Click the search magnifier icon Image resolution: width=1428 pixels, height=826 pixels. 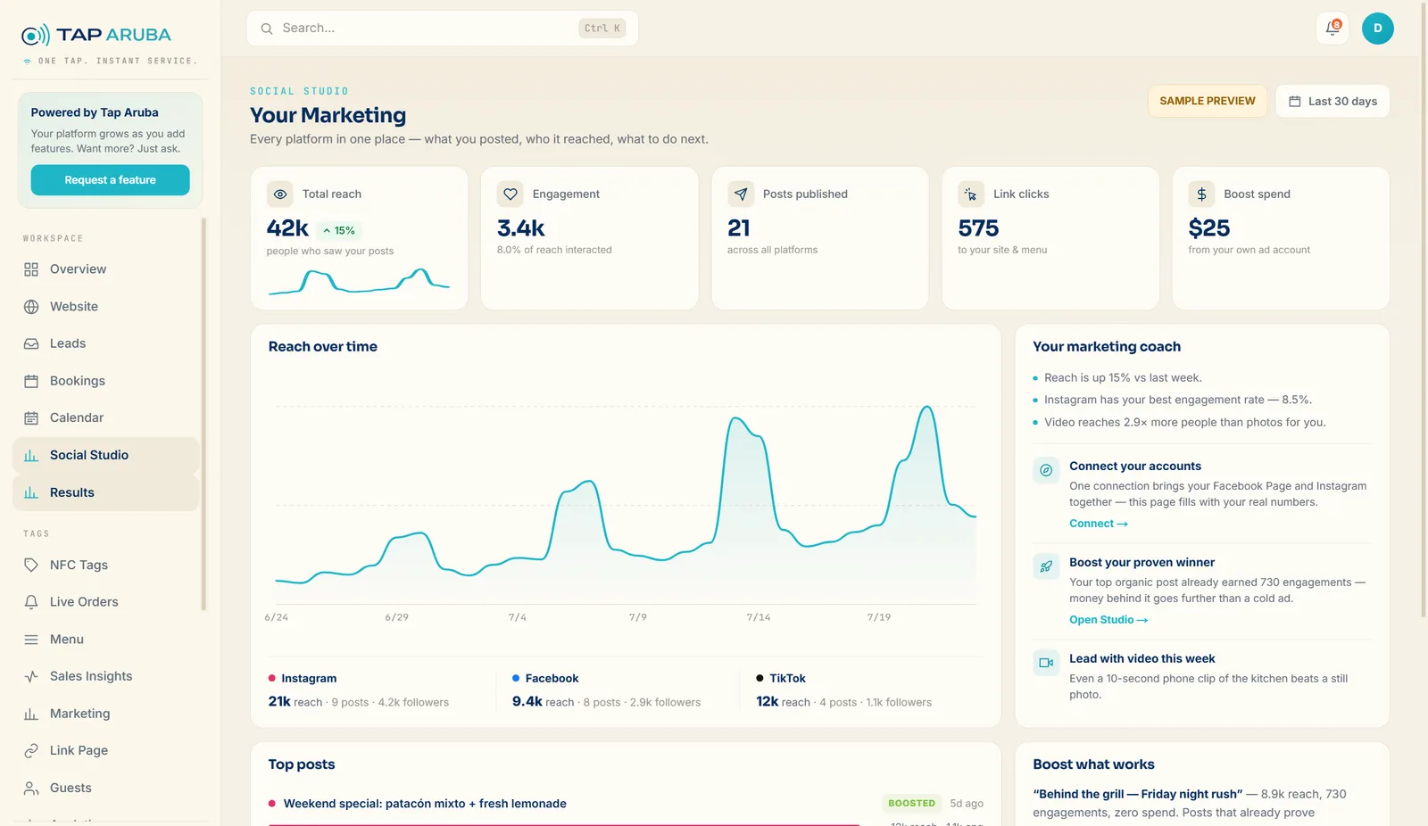[266, 29]
